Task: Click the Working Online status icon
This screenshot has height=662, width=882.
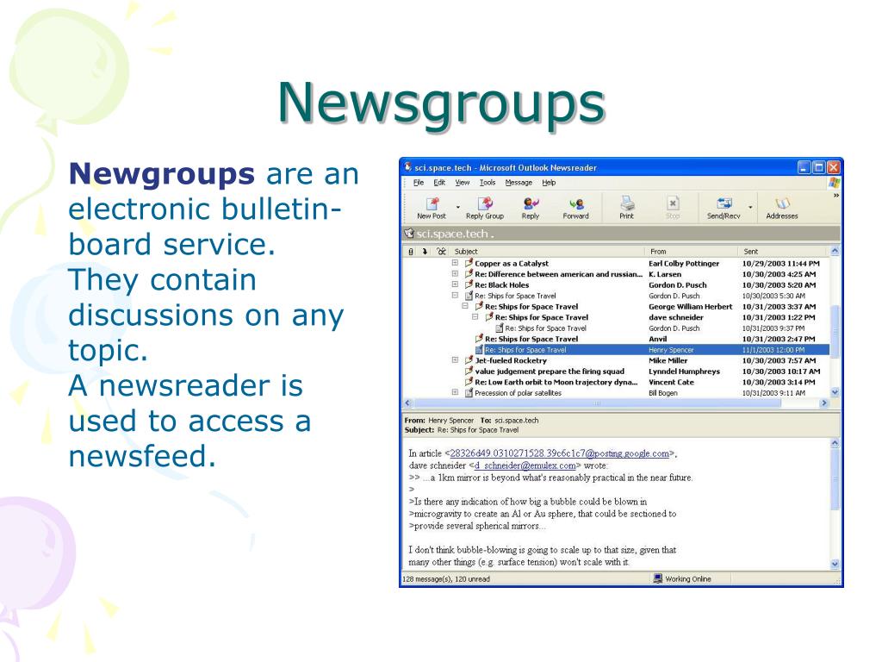Action: pos(657,578)
